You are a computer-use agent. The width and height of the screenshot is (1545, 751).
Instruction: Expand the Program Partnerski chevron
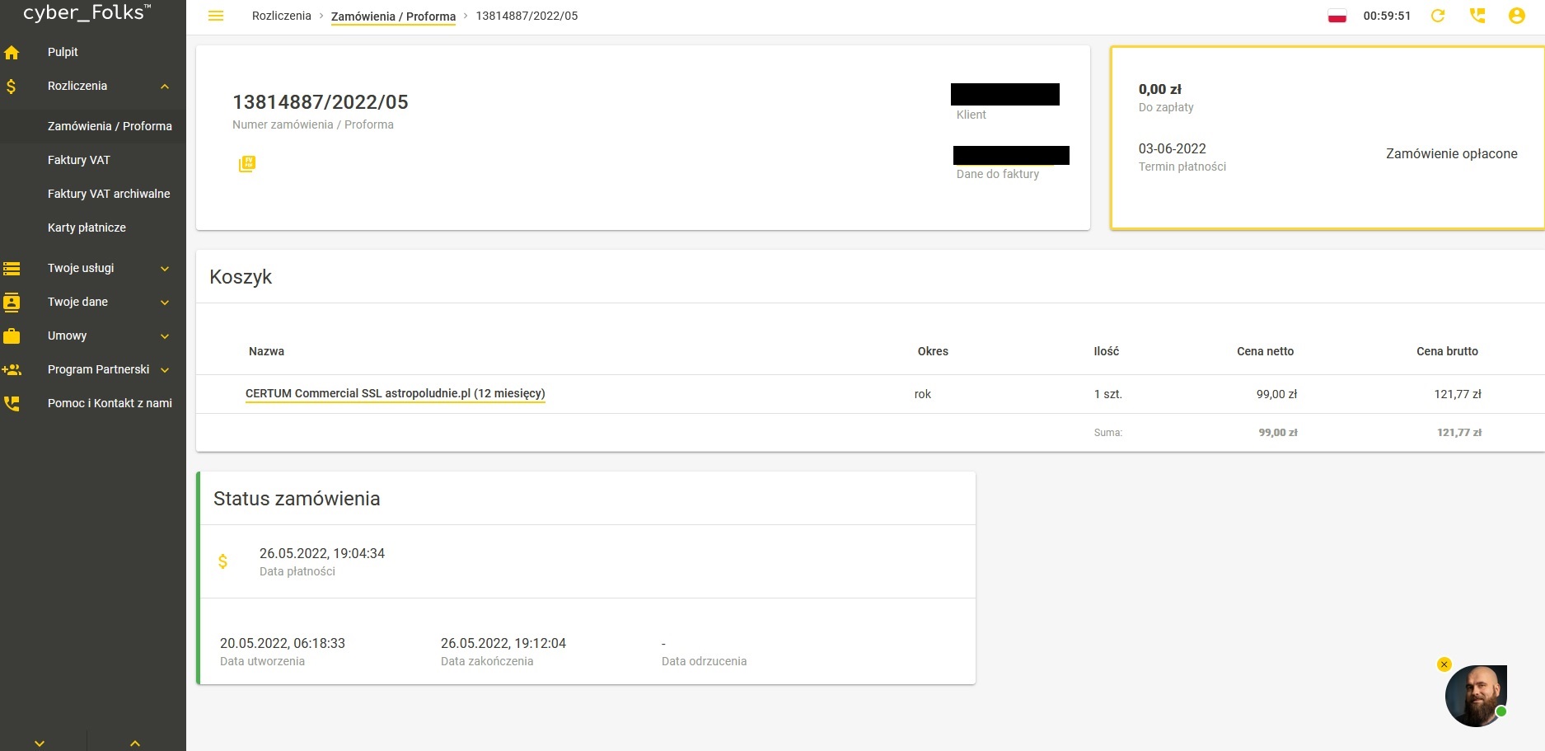click(165, 370)
